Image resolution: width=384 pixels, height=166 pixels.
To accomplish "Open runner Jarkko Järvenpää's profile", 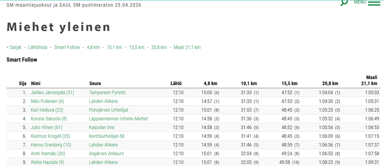I will point(52,92).
